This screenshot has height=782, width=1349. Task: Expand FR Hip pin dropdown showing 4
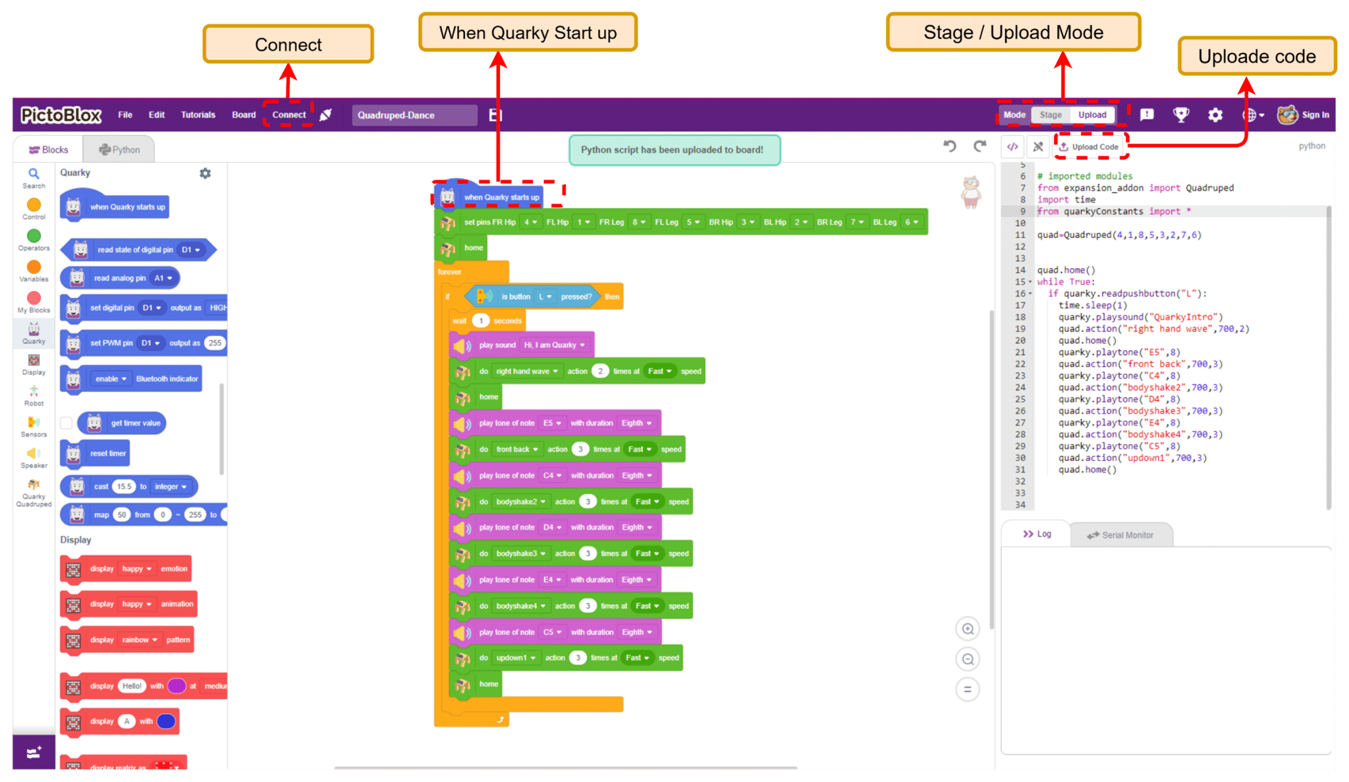click(530, 222)
